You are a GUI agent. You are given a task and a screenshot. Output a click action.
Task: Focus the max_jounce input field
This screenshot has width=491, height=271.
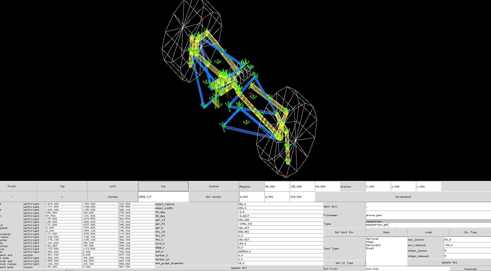[x=468, y=240]
